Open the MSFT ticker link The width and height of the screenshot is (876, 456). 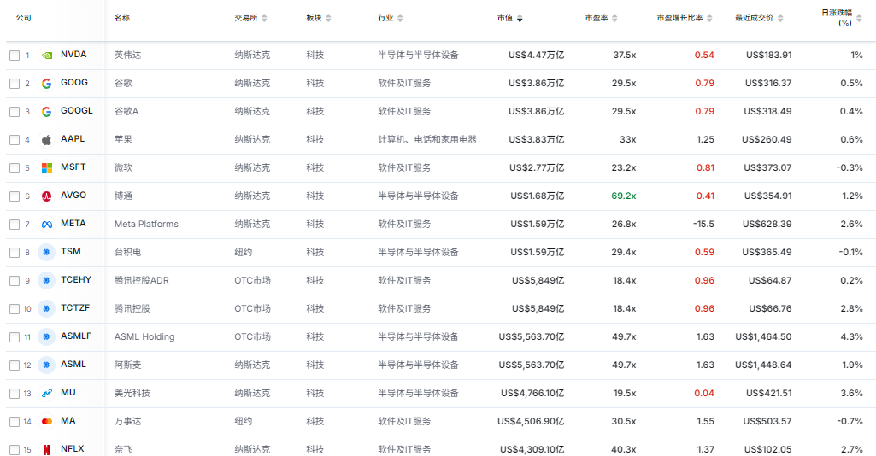pyautogui.click(x=73, y=167)
